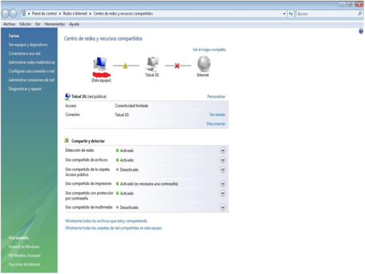Viewport: 365px width, 274px height.
Task: Click the control panel icon in address bar
Action: click(x=24, y=14)
